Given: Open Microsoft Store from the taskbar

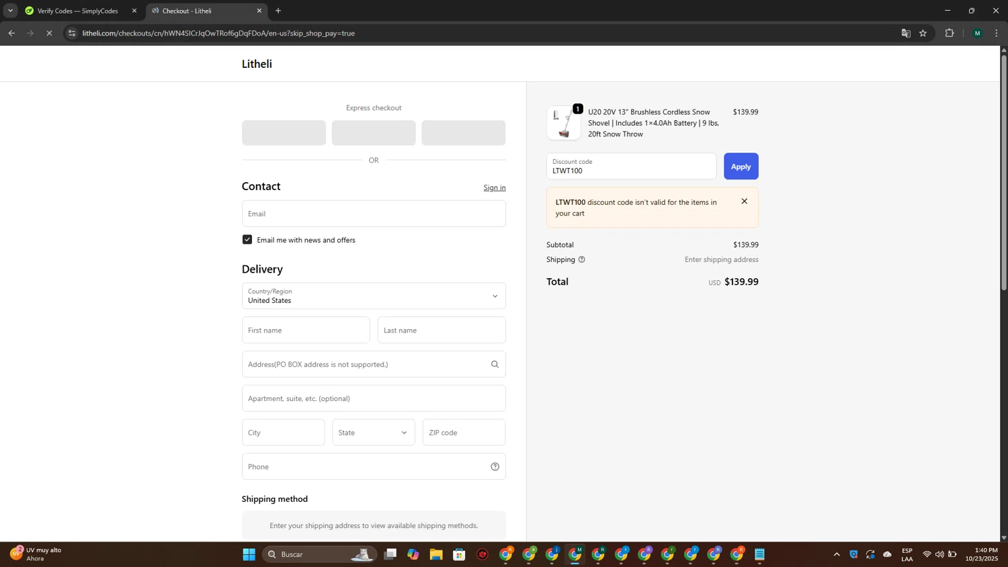Looking at the screenshot, I should [460, 554].
